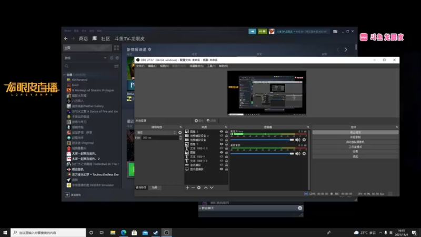Screen dimensions: 421x237
Task: Mute the first audio mixer channel
Action: tap(298, 140)
